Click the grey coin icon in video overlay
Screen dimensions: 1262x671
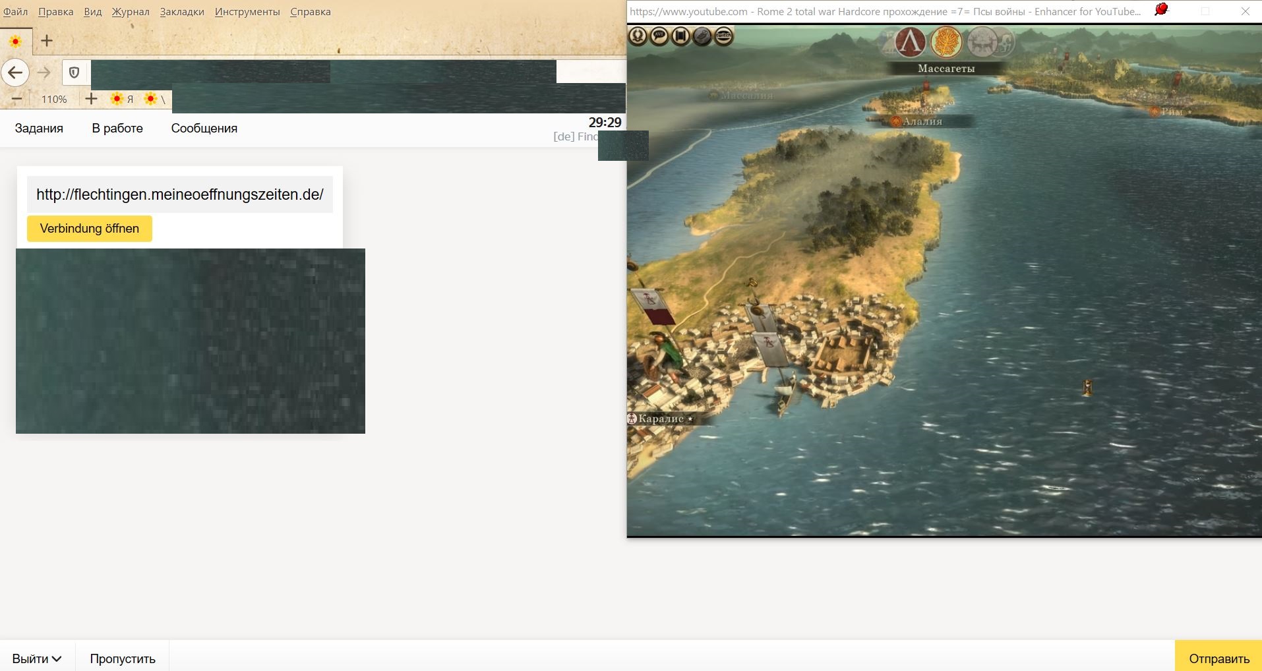click(702, 36)
